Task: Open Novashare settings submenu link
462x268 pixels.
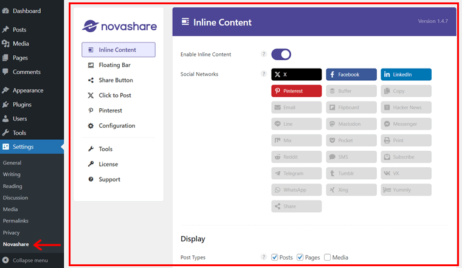Action: click(16, 244)
